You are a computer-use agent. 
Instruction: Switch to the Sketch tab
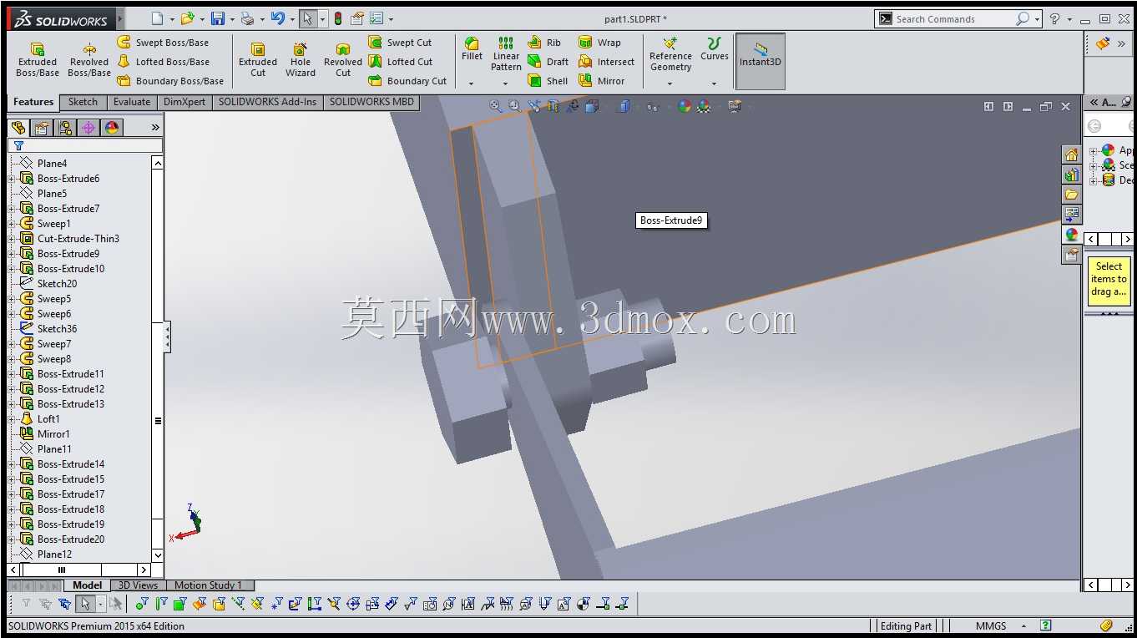click(83, 102)
